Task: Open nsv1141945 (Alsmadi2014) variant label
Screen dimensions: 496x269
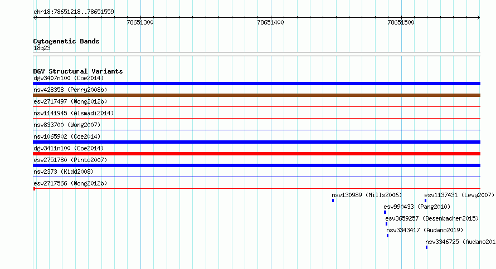Action: point(74,113)
